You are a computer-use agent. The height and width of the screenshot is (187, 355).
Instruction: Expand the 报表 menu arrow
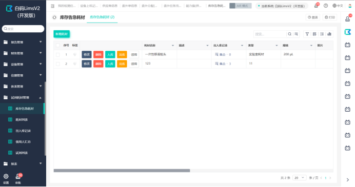pyautogui.click(x=41, y=163)
